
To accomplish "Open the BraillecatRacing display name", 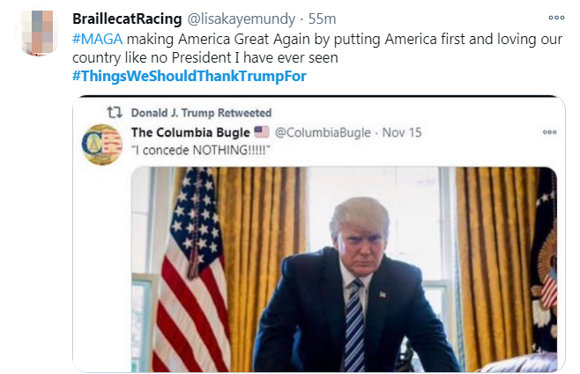I will point(127,19).
